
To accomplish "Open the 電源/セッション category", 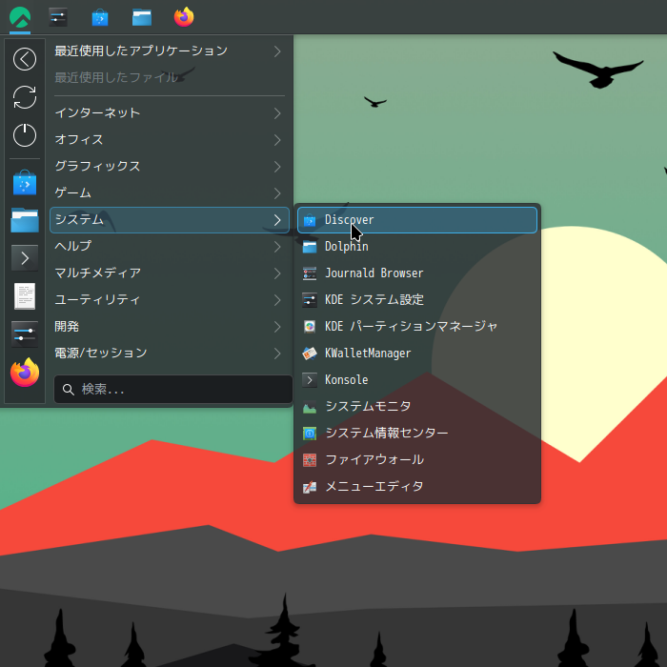I will 170,354.
